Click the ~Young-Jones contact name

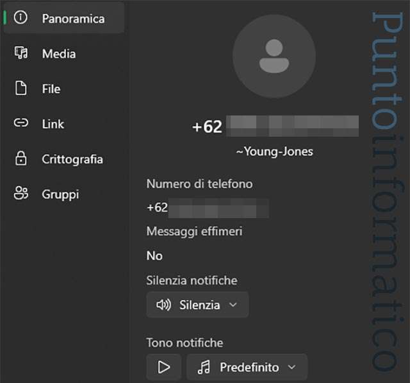point(275,151)
